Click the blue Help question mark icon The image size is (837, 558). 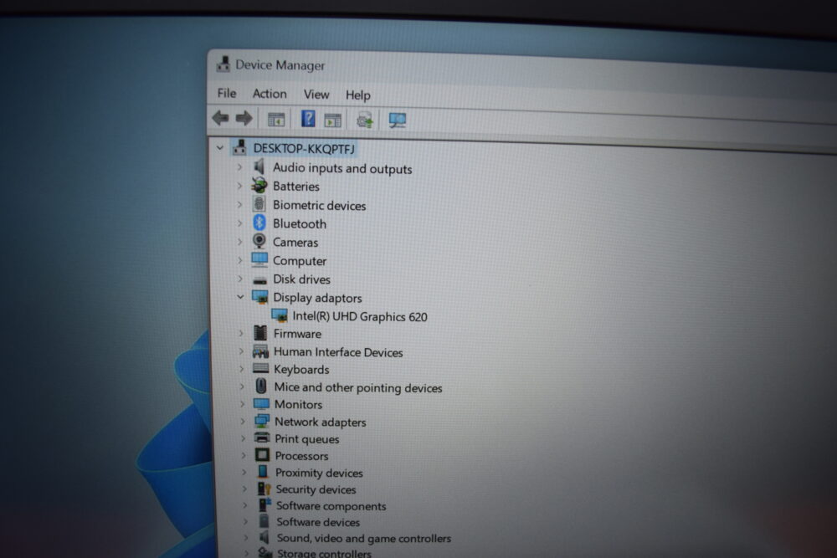308,119
